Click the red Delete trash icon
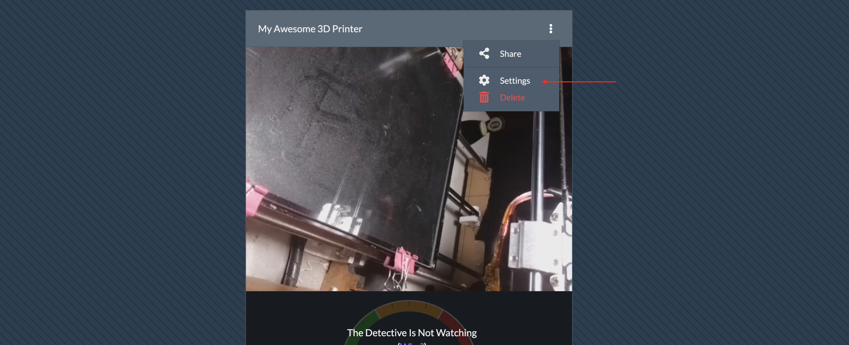This screenshot has height=345, width=849. click(x=484, y=97)
